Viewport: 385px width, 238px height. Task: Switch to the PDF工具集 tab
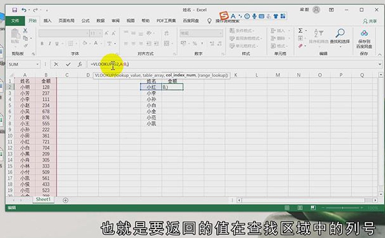(x=166, y=21)
